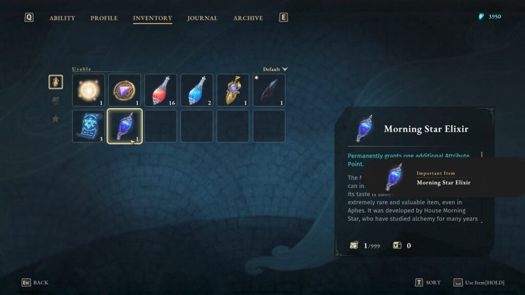Screen dimensions: 525x295
Task: Open the Ability tab
Action: [62, 18]
